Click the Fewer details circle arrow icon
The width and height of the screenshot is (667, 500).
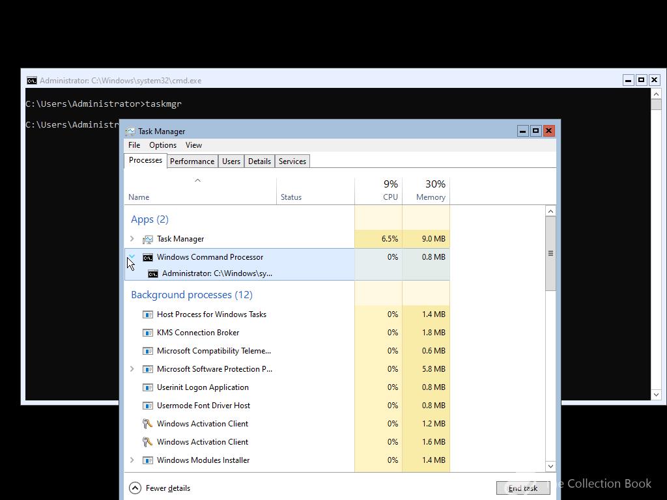tap(135, 488)
